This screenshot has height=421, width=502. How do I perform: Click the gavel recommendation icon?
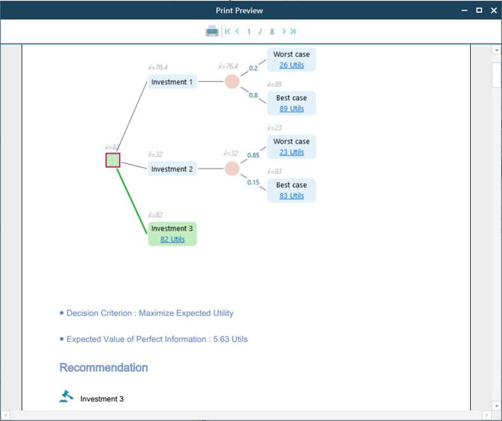tap(66, 397)
